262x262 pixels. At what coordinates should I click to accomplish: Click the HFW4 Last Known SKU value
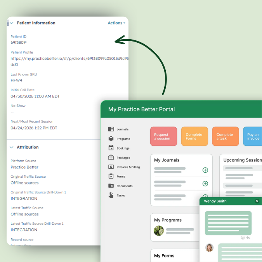(16, 80)
